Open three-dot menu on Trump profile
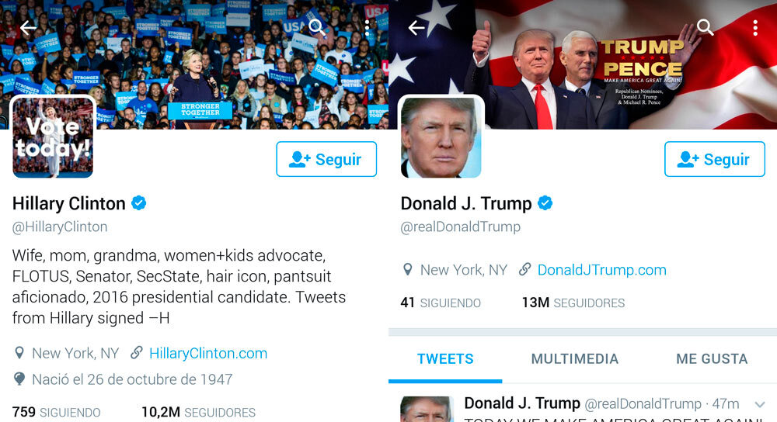The width and height of the screenshot is (777, 422). 755,28
